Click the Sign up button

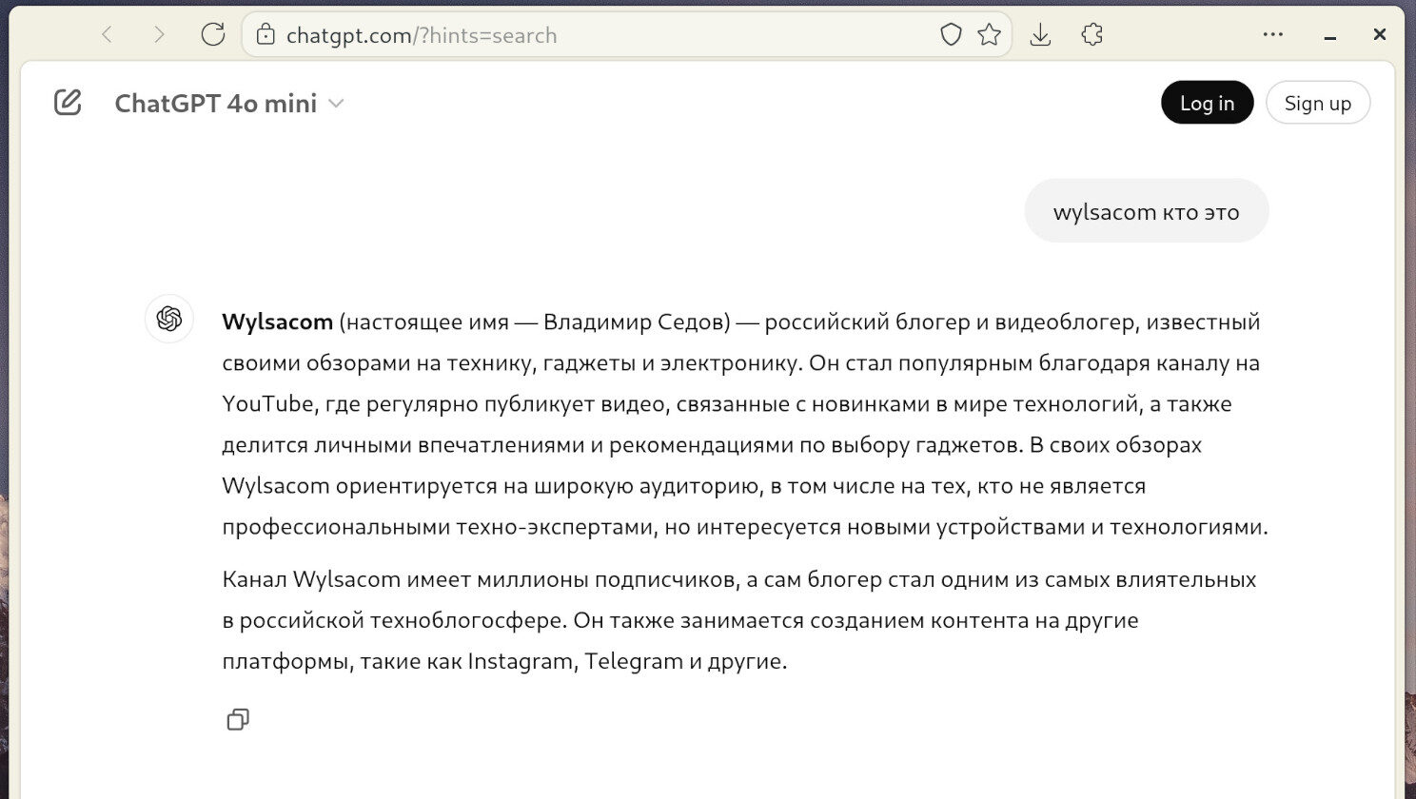(1317, 103)
